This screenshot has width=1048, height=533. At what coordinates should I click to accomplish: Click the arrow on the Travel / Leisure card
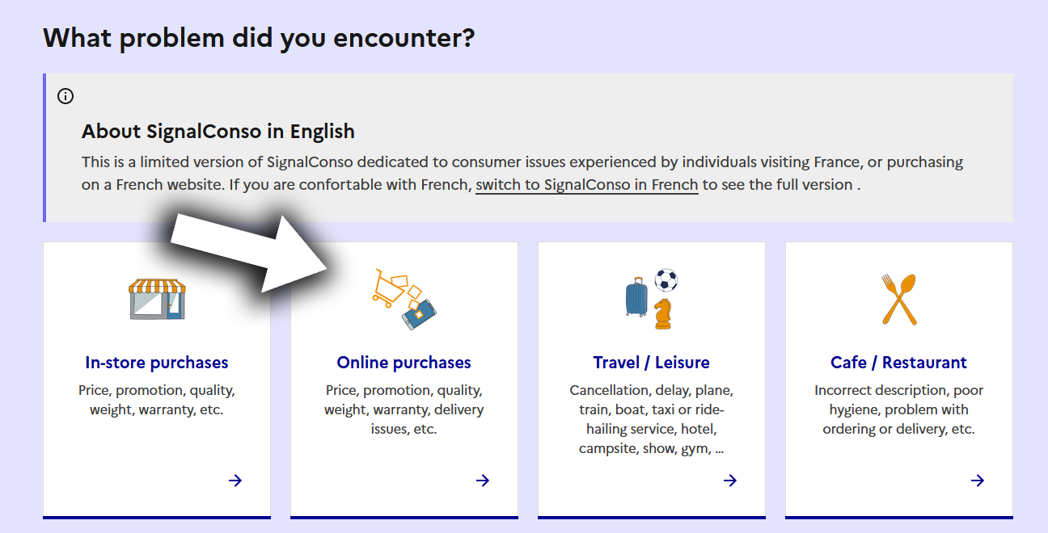[730, 481]
